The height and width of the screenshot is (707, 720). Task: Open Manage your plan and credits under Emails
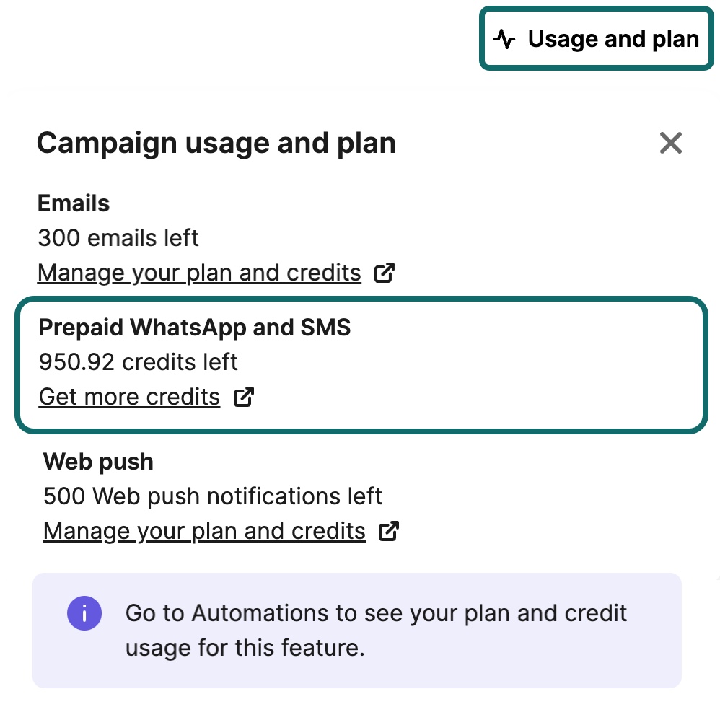[x=199, y=272]
